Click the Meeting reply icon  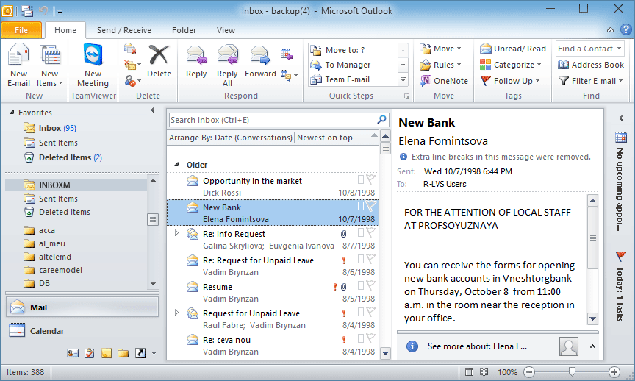point(287,54)
